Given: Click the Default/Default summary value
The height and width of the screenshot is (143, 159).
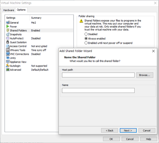Looking at the screenshot, I should (40, 70).
